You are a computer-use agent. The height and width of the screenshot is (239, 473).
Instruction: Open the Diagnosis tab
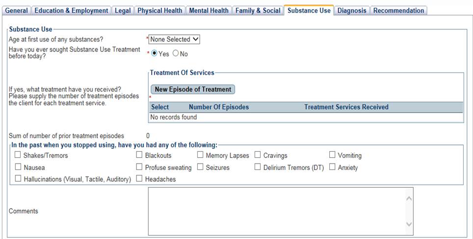click(x=352, y=10)
